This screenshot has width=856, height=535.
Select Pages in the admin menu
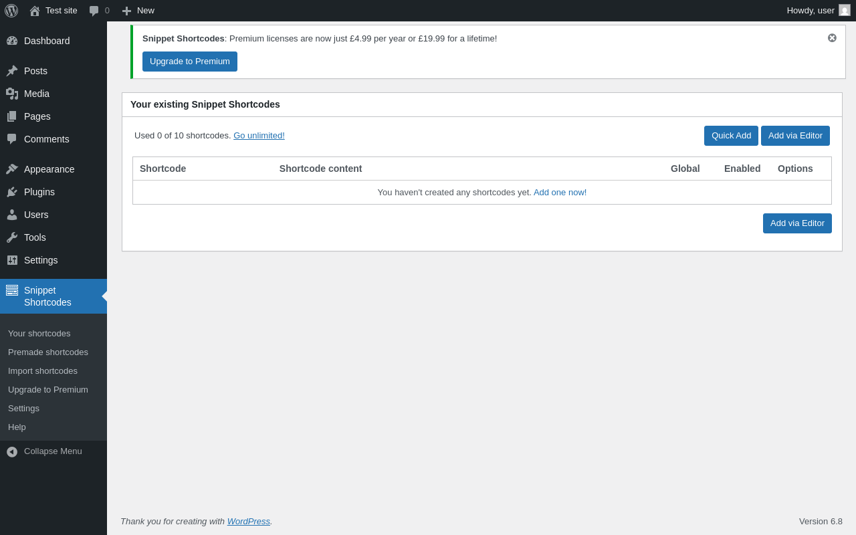[37, 116]
